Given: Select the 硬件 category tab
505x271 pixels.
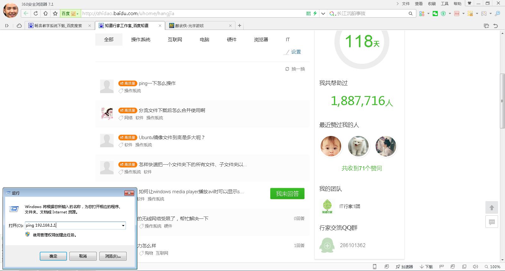Looking at the screenshot, I should 232,40.
